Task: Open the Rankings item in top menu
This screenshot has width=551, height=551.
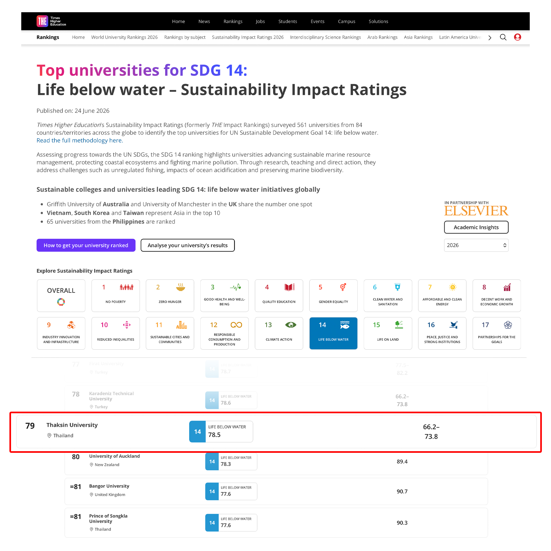Action: 233,22
